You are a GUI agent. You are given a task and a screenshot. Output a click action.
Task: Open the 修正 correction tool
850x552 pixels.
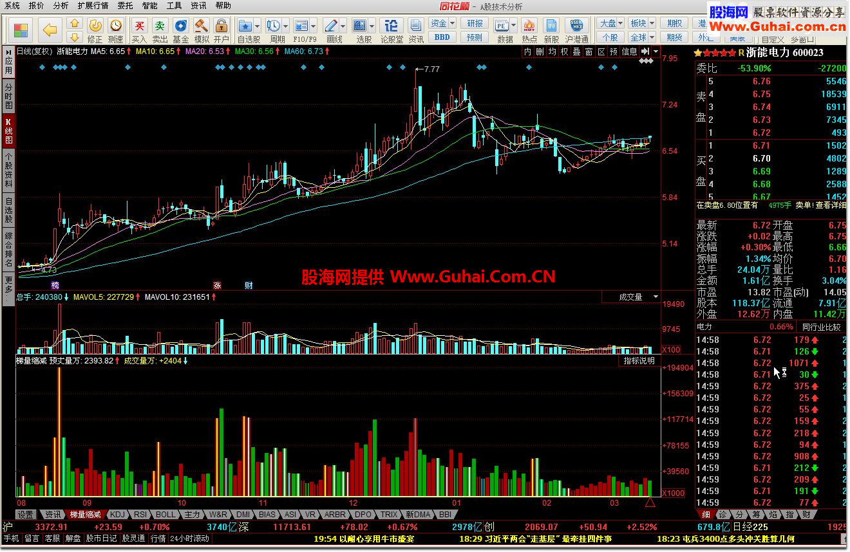[95, 30]
